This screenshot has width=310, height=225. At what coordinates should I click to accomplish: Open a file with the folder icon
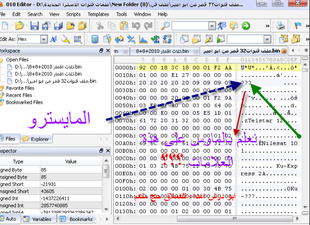point(19,26)
